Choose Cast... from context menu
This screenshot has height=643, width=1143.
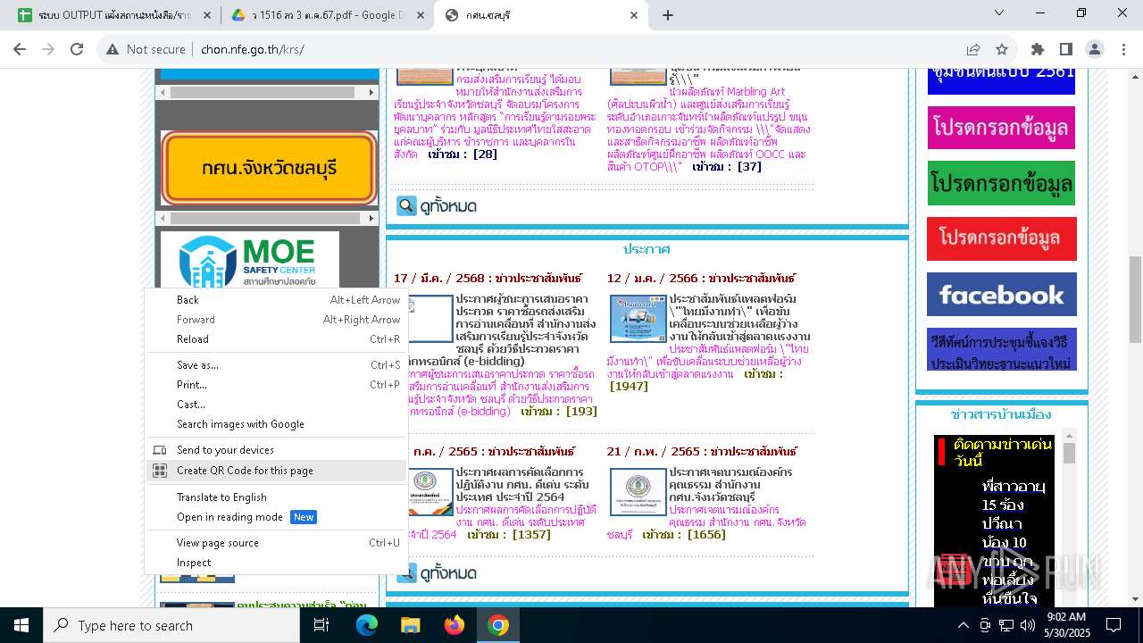[x=276, y=405]
